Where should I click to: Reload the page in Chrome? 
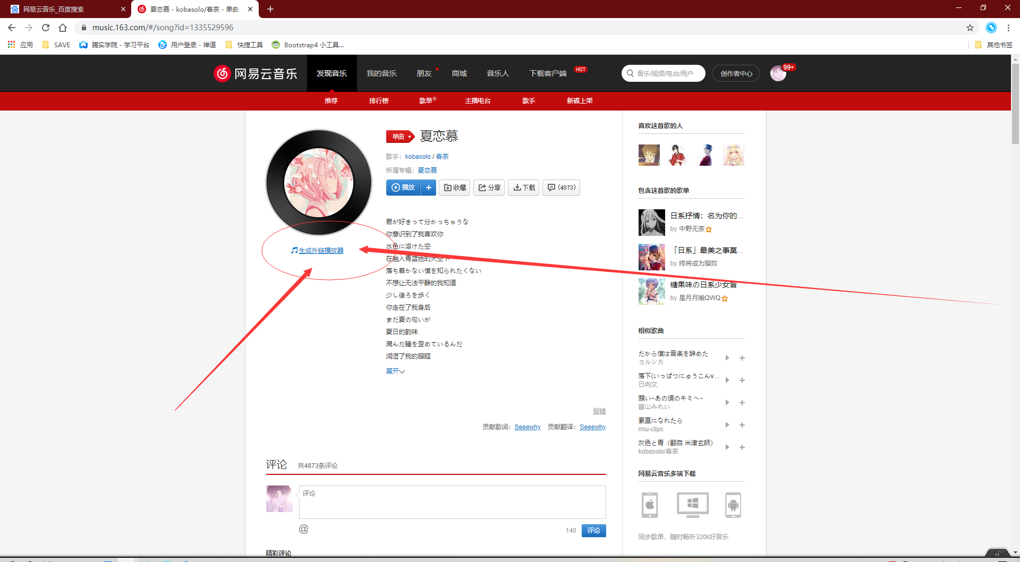[46, 28]
